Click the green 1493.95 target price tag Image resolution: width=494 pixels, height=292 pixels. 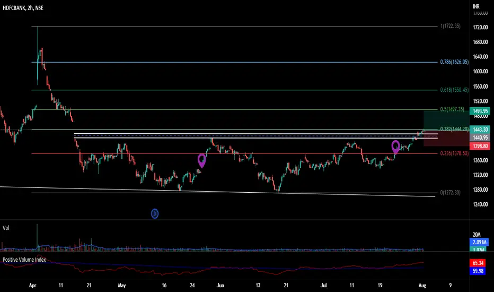point(480,111)
